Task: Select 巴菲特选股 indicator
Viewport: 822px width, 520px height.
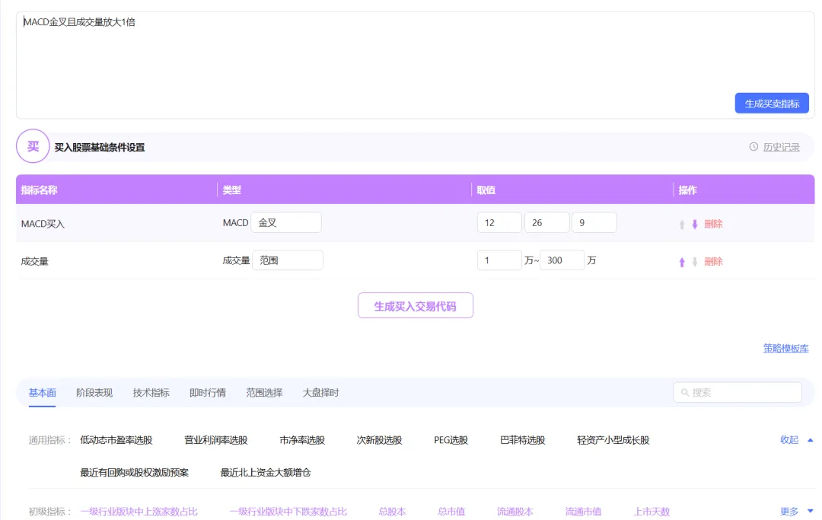Action: [523, 440]
